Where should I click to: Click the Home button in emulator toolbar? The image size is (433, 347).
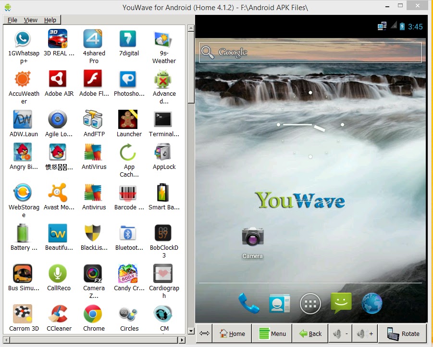pos(232,334)
